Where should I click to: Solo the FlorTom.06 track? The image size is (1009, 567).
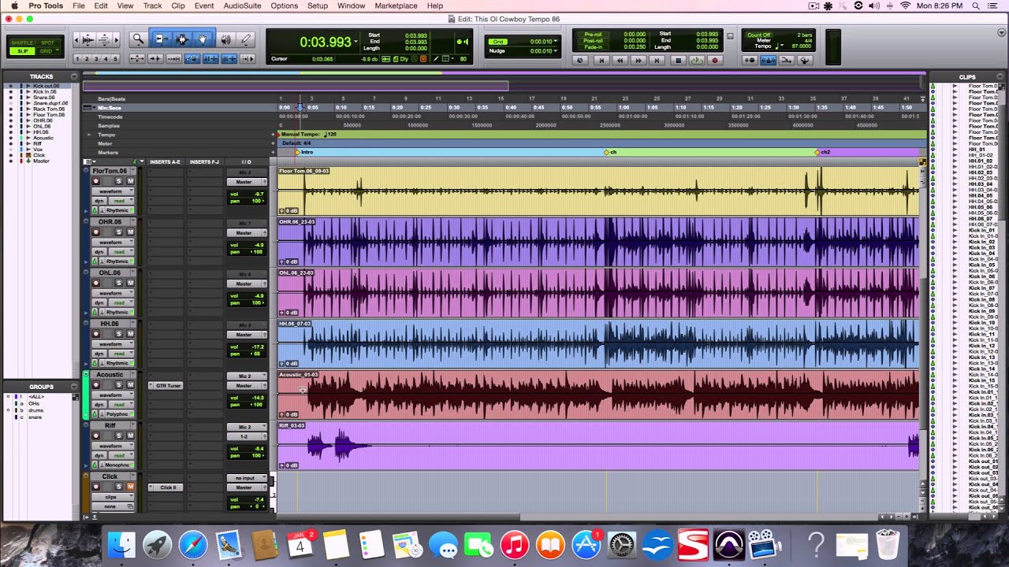point(119,181)
